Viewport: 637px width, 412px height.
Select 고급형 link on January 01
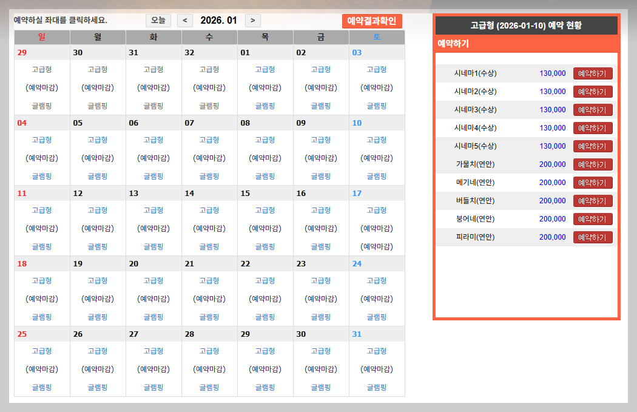(x=265, y=70)
